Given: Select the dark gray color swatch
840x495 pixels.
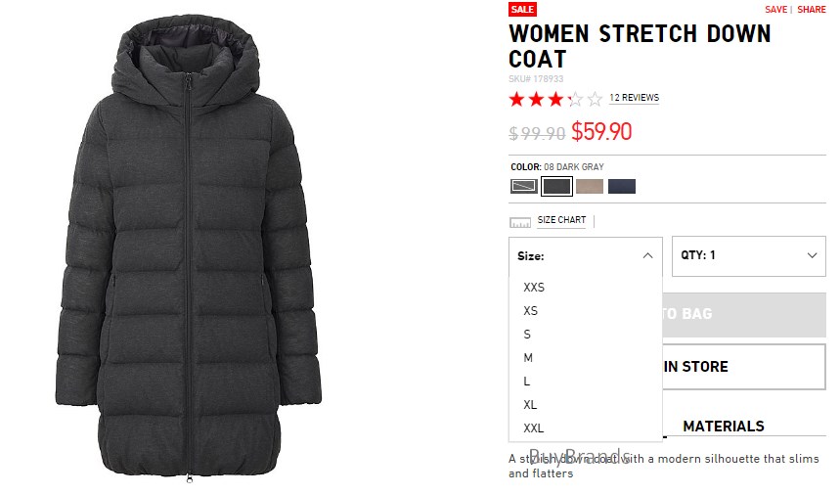Looking at the screenshot, I should click(556, 187).
